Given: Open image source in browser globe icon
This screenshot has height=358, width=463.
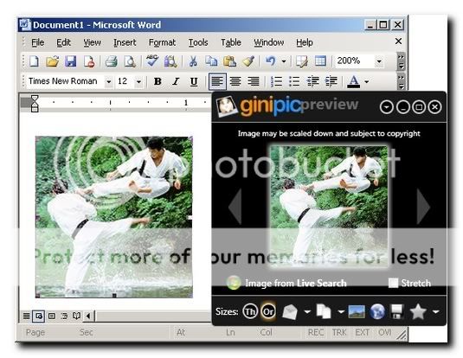Looking at the screenshot, I should (377, 311).
